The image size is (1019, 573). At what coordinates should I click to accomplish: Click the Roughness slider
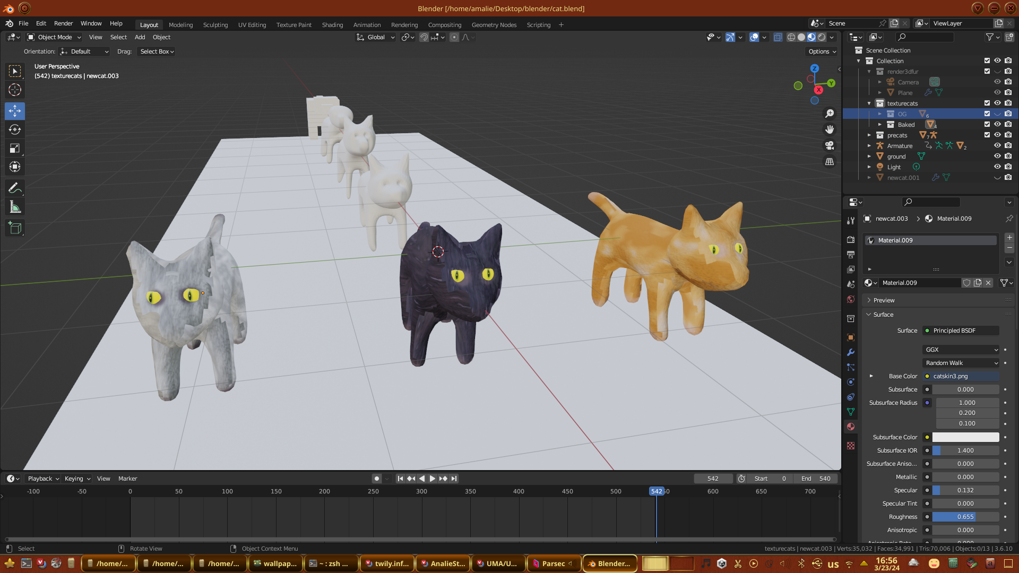965,517
